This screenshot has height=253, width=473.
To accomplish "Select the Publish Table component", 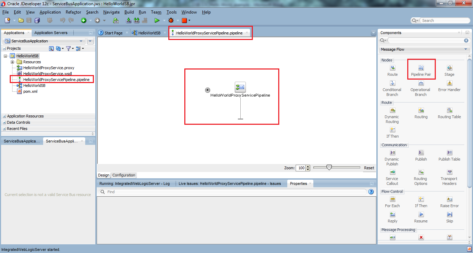I will [x=449, y=156].
